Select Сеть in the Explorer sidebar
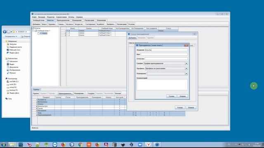The height and width of the screenshot is (148, 264). click(x=10, y=99)
